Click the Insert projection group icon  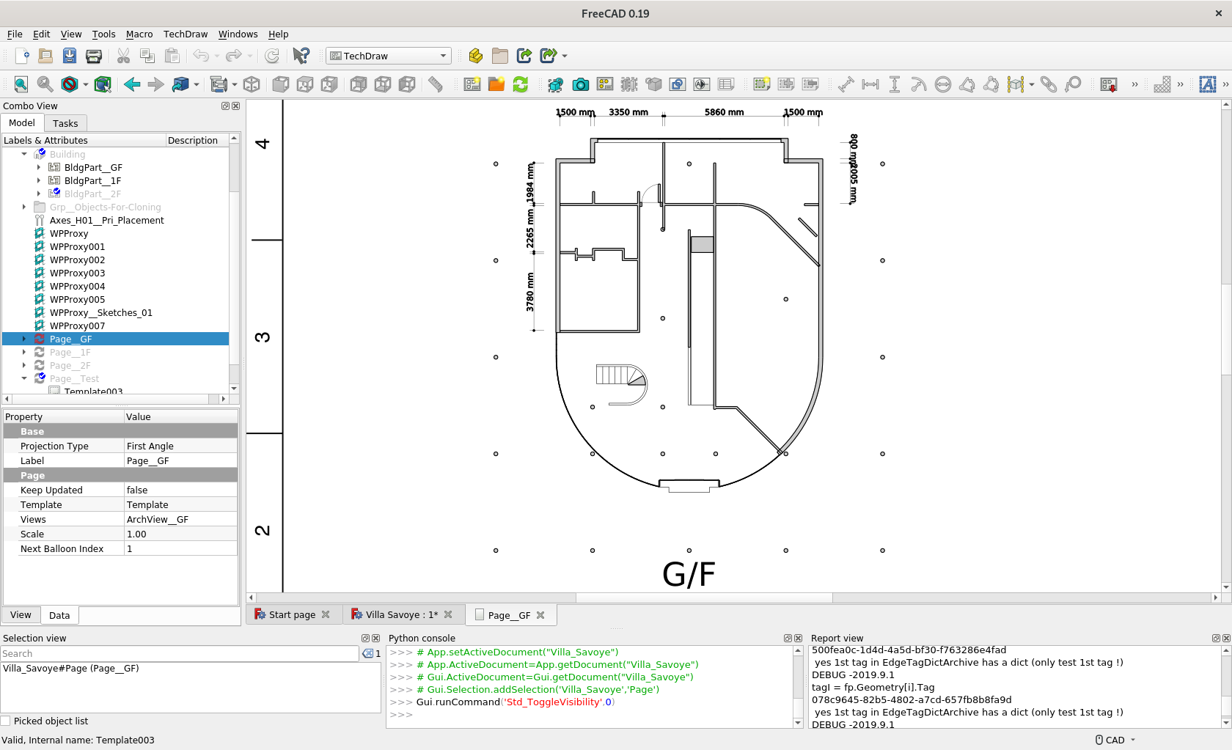coord(605,84)
